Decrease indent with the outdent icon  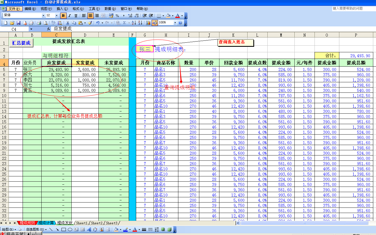(x=144, y=16)
